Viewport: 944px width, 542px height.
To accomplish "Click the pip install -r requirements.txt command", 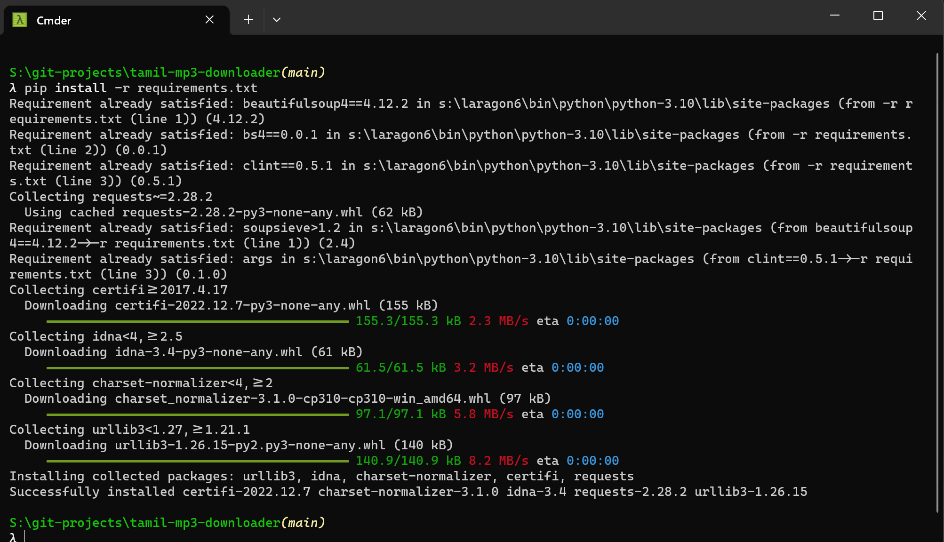I will (x=141, y=88).
